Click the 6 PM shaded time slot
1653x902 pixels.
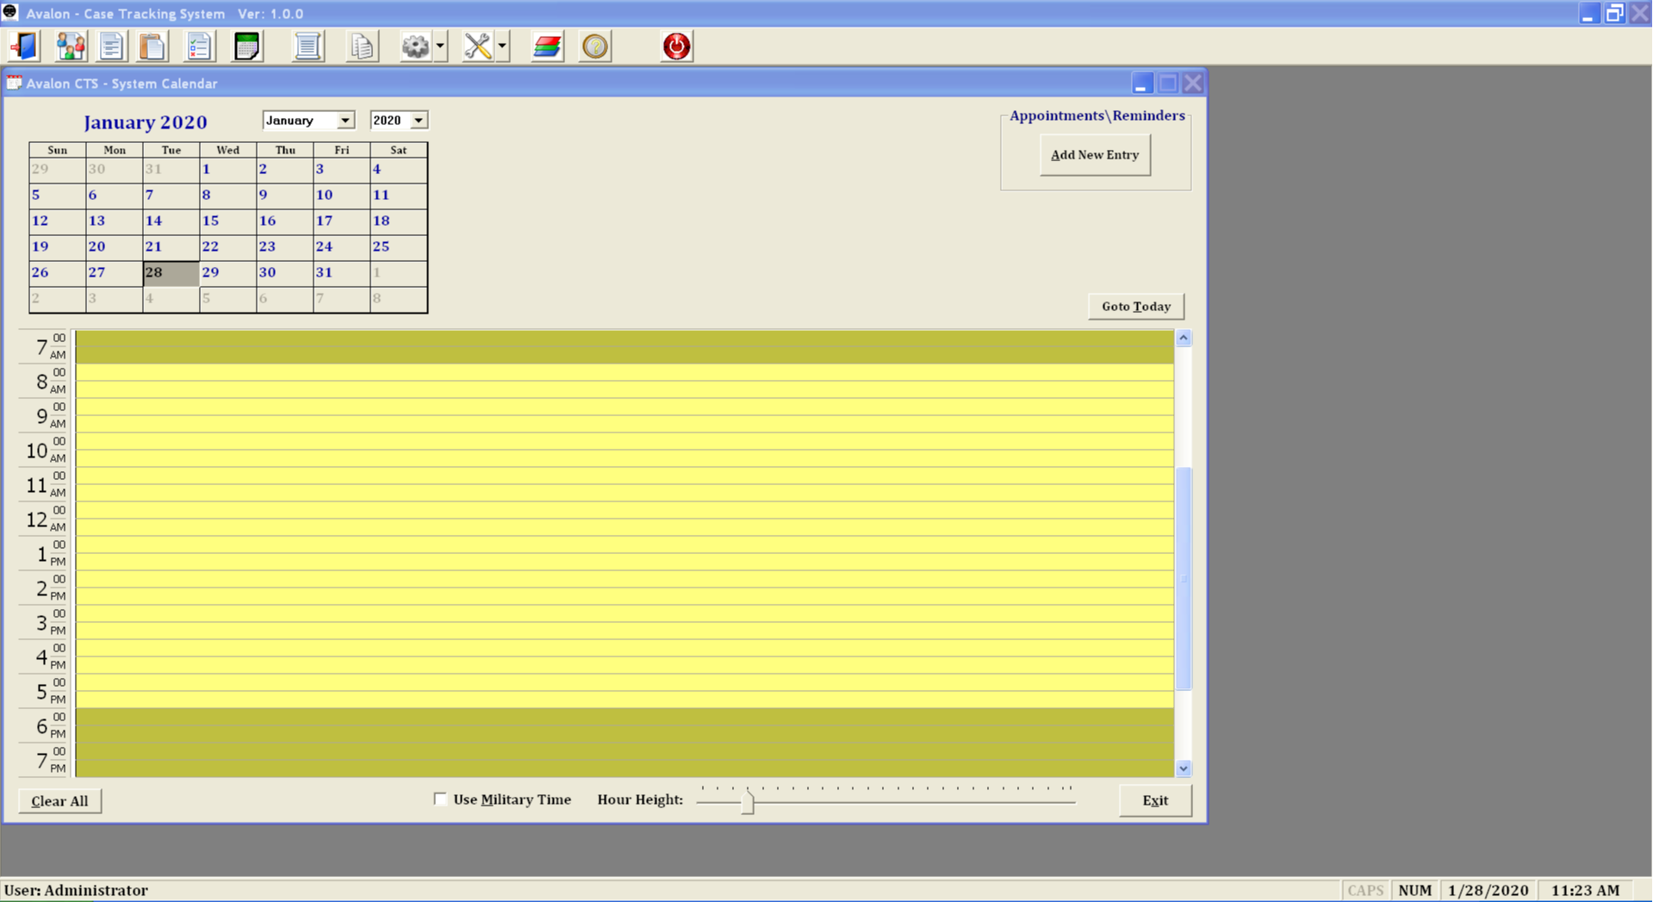point(625,725)
